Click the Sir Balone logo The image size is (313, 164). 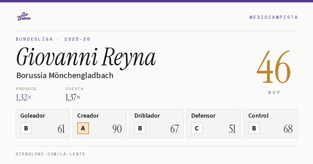tap(24, 16)
